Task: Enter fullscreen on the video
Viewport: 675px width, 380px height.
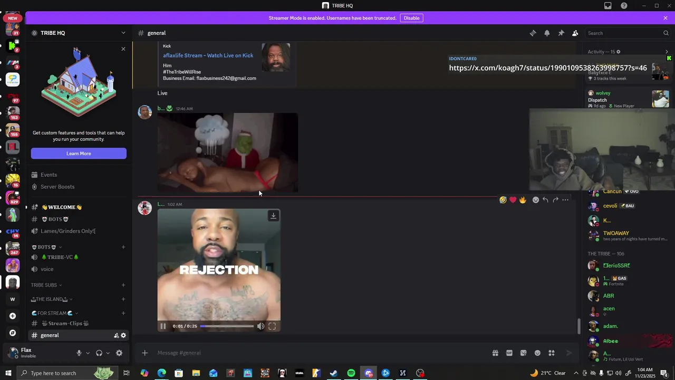Action: click(x=272, y=326)
